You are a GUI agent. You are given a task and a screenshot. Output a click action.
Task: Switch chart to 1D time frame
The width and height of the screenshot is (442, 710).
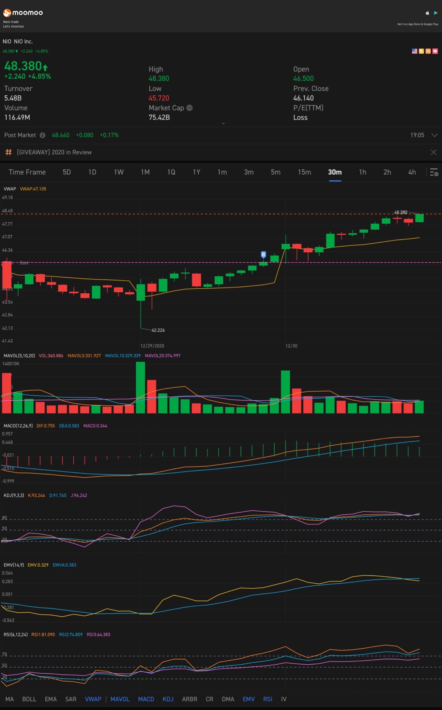pyautogui.click(x=92, y=172)
